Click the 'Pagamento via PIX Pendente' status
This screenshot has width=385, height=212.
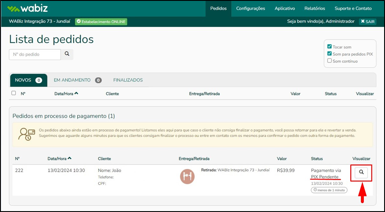[326, 173]
